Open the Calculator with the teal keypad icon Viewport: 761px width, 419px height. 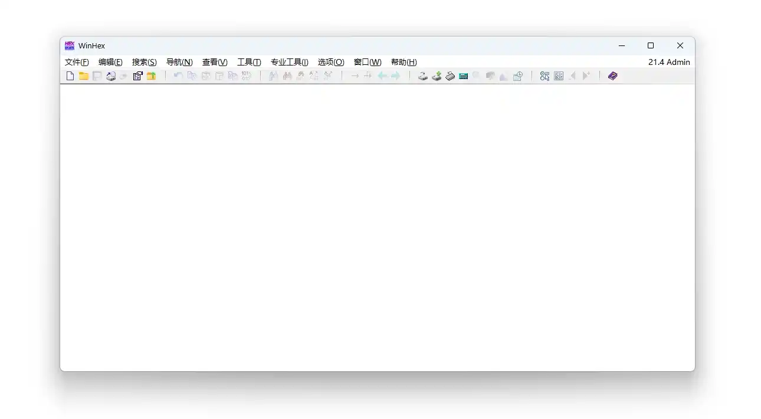464,76
